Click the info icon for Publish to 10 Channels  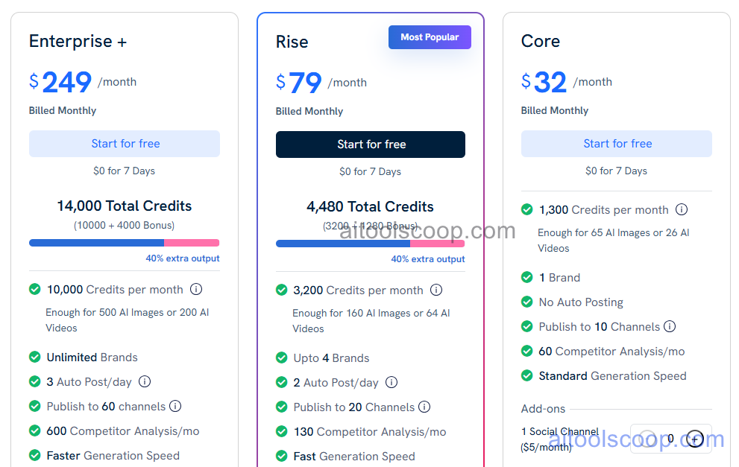coord(670,326)
